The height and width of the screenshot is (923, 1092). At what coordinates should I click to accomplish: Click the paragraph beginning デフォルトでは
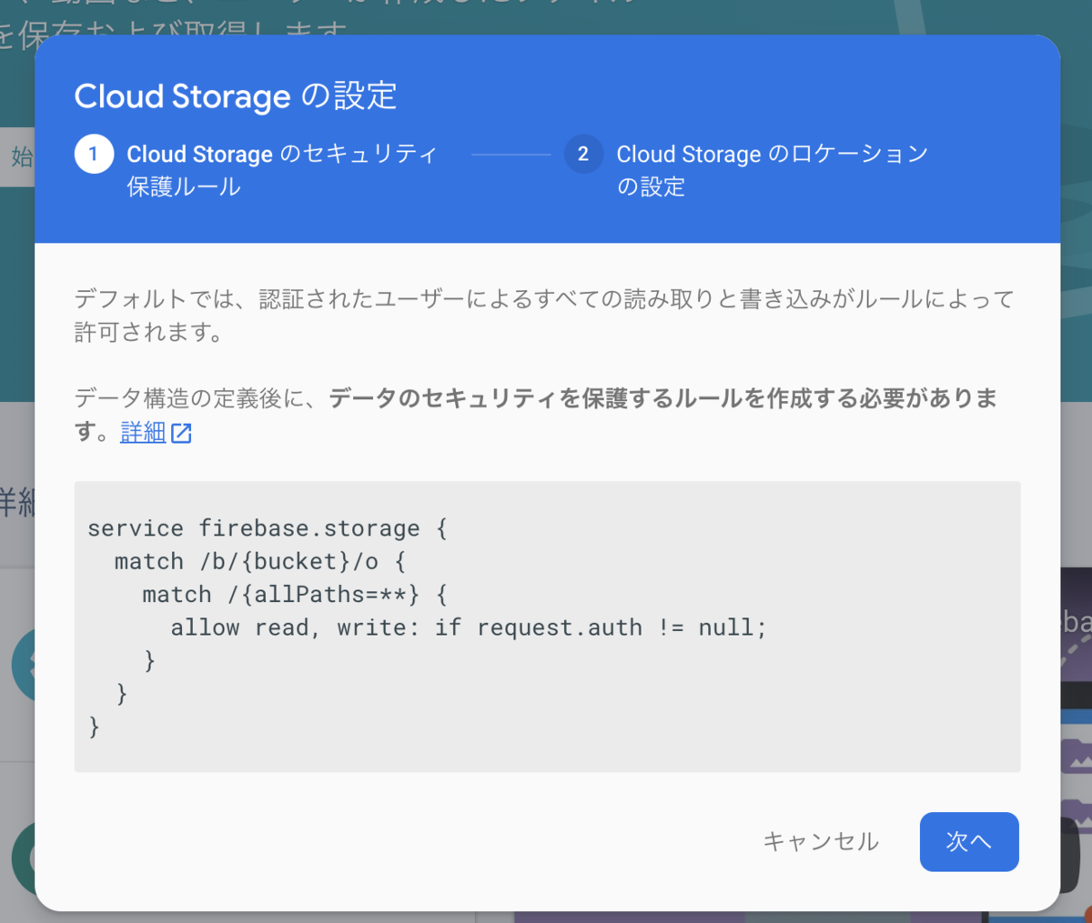pyautogui.click(x=544, y=316)
